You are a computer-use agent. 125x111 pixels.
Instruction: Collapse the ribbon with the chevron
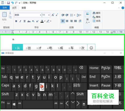[x=119, y=8]
